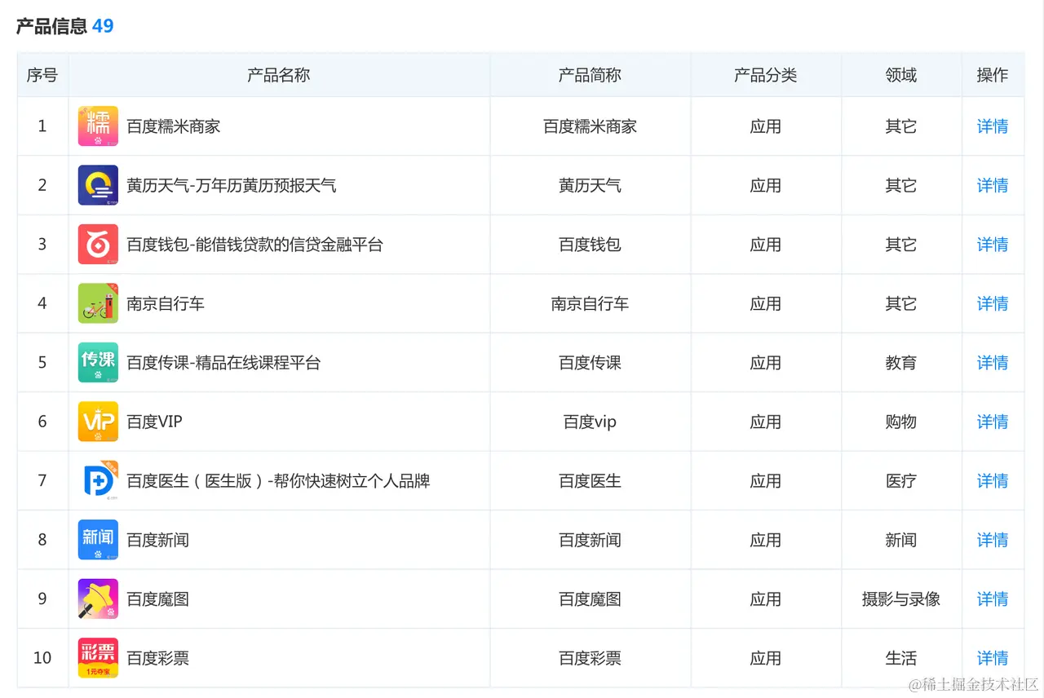This screenshot has width=1044, height=698.
Task: Click the 百度新闻 blue app icon
Action: pyautogui.click(x=98, y=540)
